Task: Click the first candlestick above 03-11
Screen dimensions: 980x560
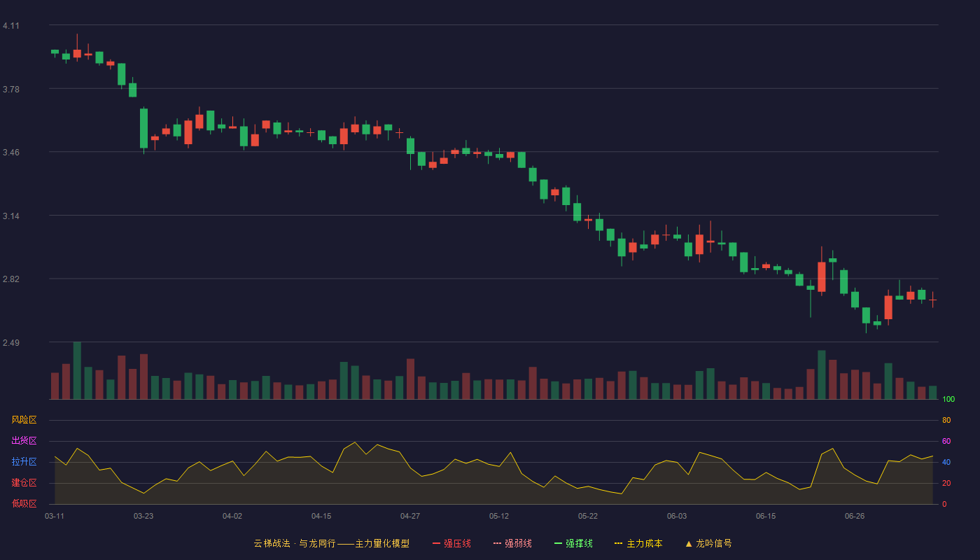Action: click(55, 52)
